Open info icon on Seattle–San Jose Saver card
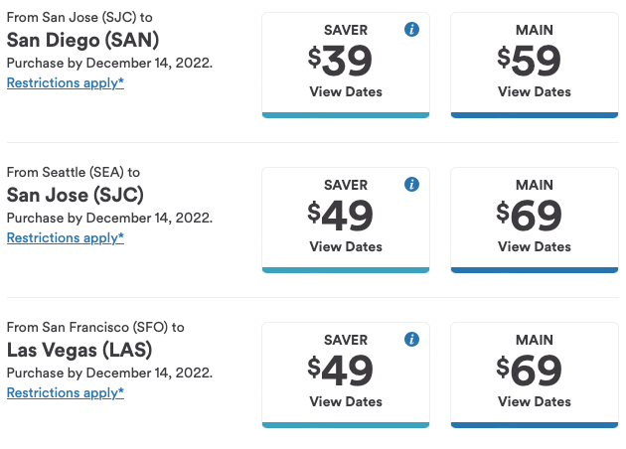The width and height of the screenshot is (626, 449). coord(412,185)
